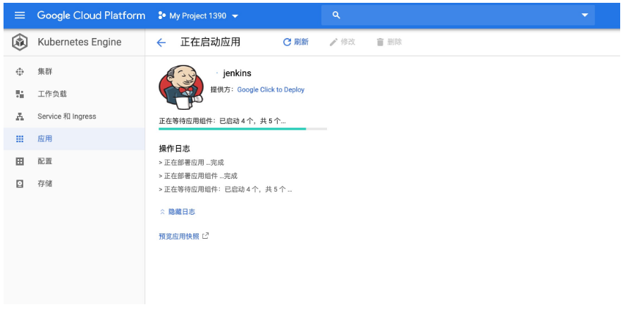The width and height of the screenshot is (623, 312).
Task: Click the 正在启动应用 page title
Action: [210, 42]
